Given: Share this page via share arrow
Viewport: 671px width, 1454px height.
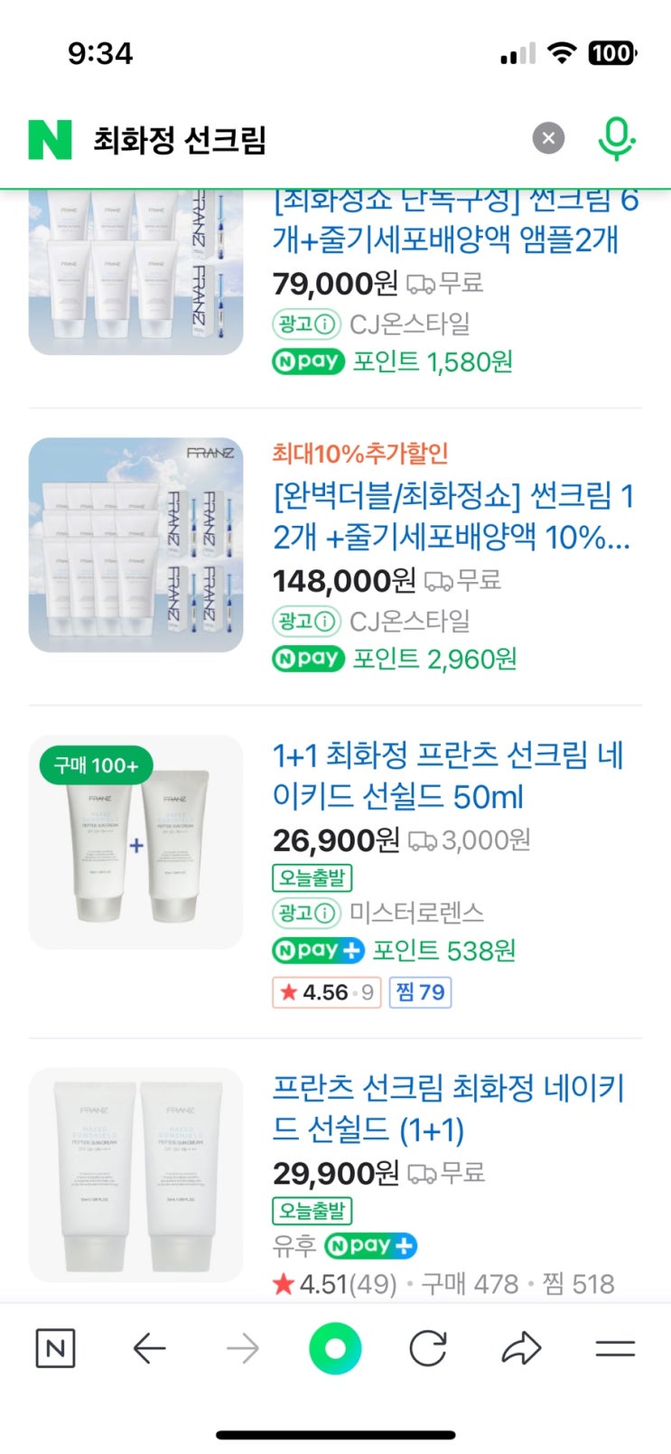Looking at the screenshot, I should [x=521, y=1349].
